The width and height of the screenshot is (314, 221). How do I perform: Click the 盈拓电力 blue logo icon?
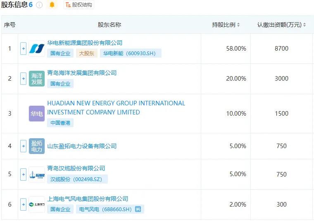pos(37,146)
